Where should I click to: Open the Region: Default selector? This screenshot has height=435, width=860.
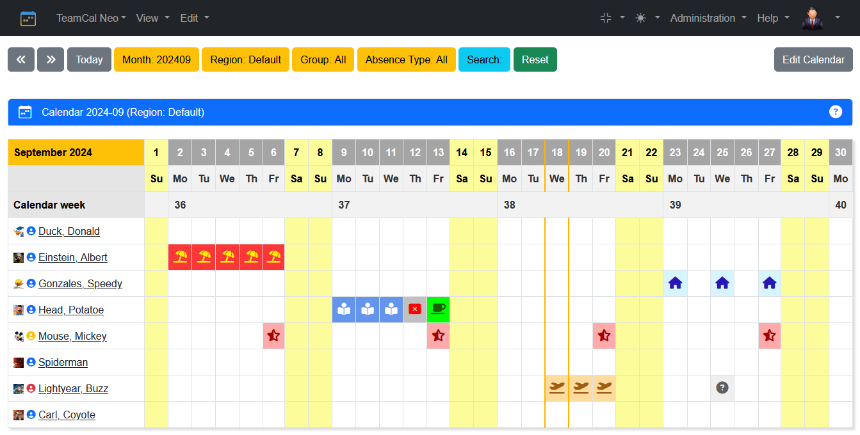pyautogui.click(x=245, y=59)
